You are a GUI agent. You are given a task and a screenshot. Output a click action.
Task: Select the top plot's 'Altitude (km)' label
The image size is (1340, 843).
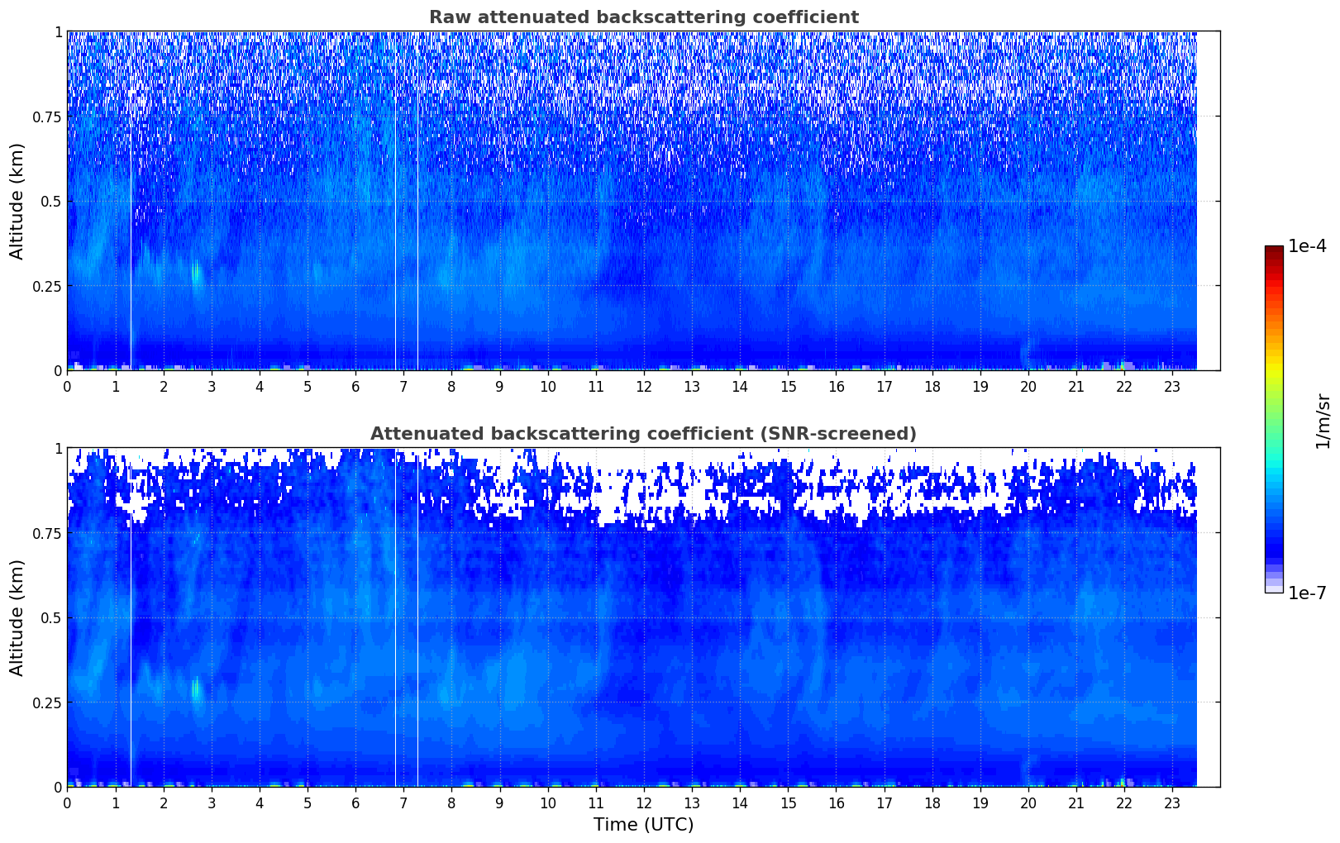[x=17, y=201]
